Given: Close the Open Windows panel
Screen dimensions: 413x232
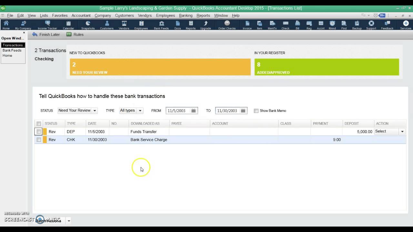Looking at the screenshot, I should point(24,33).
